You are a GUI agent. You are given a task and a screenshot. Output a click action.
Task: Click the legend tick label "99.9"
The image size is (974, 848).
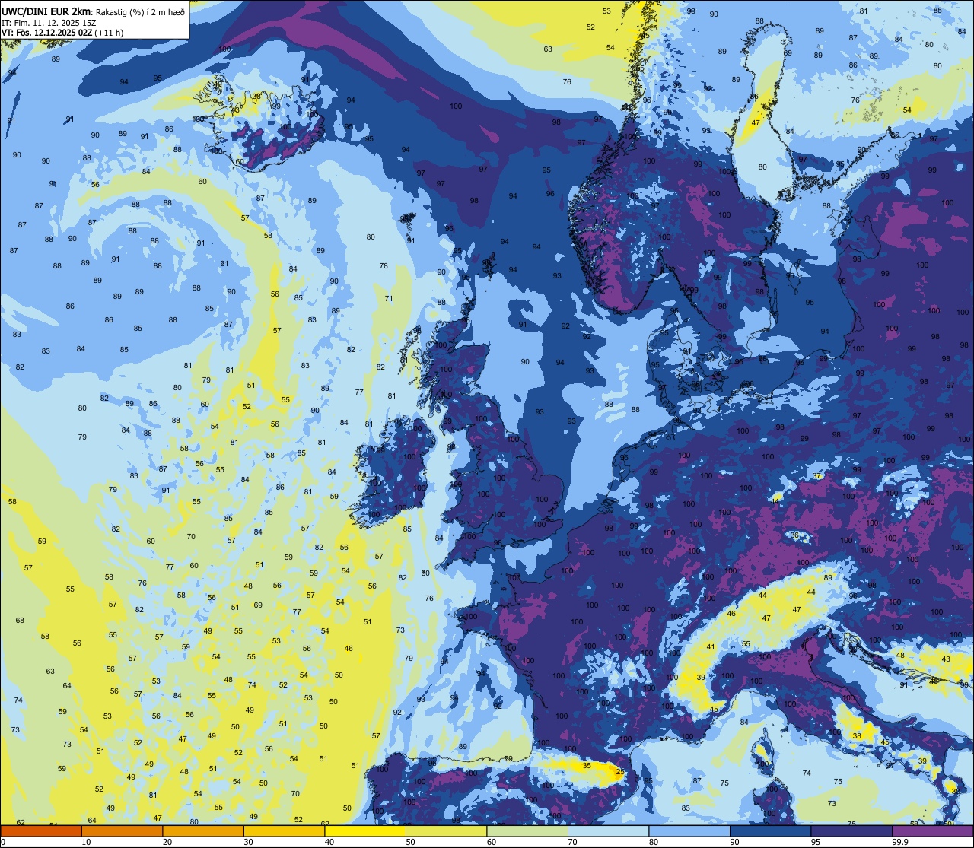pos(901,842)
